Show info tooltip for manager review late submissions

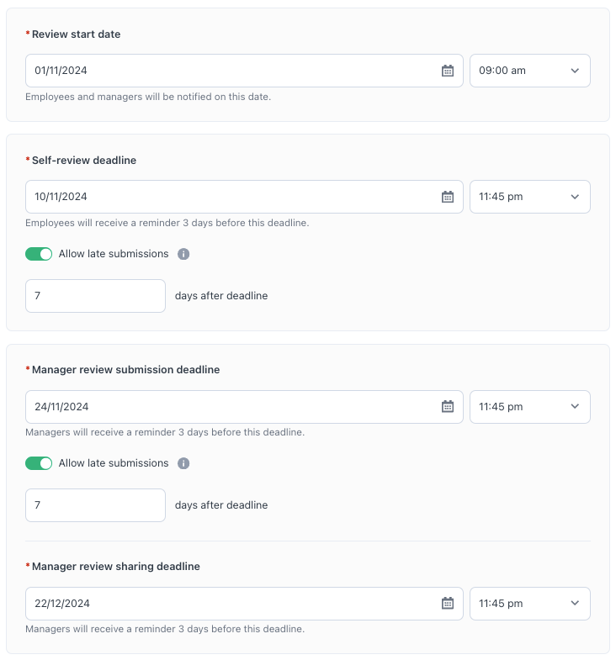[x=183, y=463]
